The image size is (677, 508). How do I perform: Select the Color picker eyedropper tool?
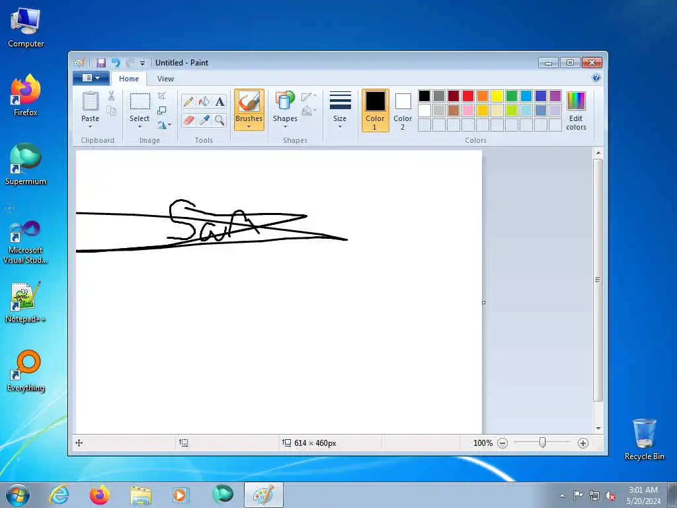click(x=204, y=120)
